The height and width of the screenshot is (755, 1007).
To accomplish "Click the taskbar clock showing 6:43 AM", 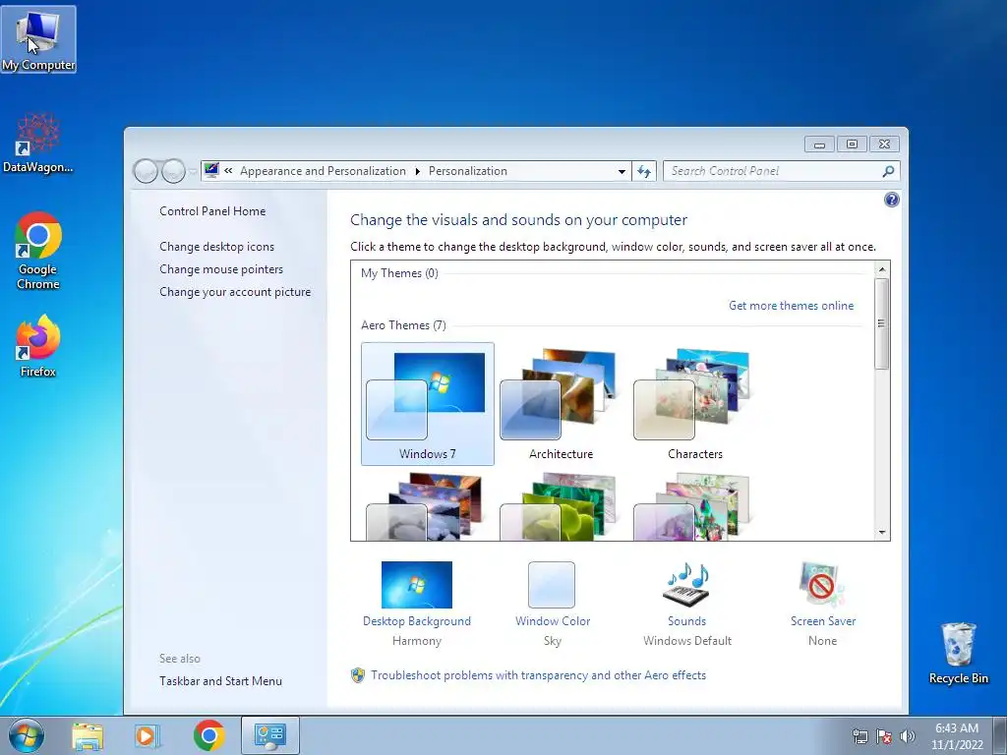I will [957, 736].
